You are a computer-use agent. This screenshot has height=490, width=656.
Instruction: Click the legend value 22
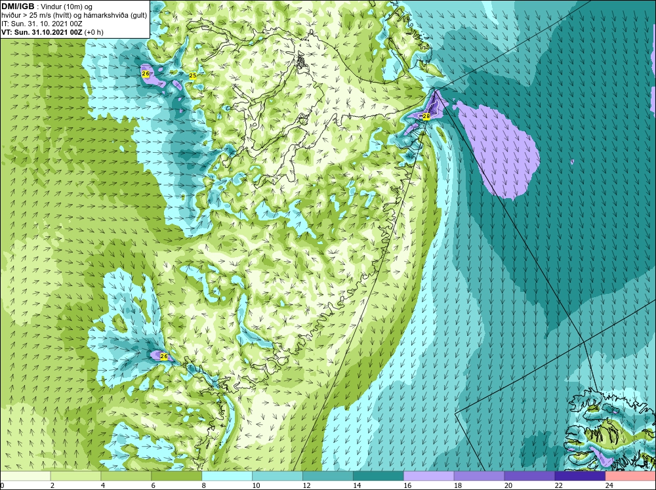click(558, 485)
